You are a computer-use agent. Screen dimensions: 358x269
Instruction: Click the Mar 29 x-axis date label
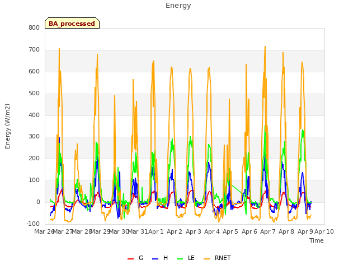[x=100, y=231]
